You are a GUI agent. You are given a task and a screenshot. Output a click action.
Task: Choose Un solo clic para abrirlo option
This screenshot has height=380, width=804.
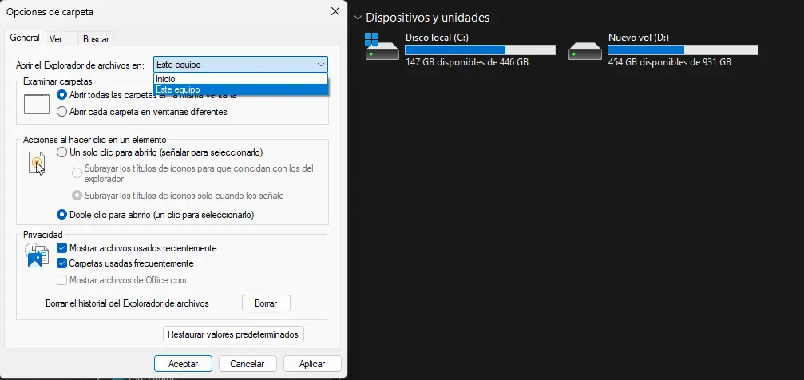coord(62,152)
